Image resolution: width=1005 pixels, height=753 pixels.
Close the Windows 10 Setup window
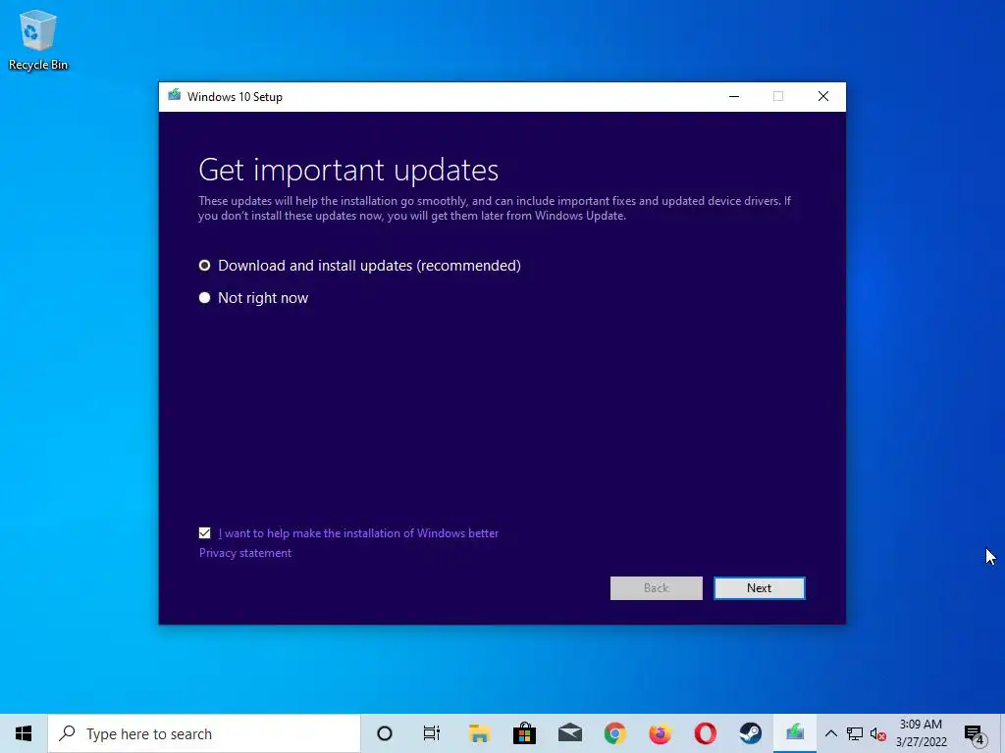[823, 97]
